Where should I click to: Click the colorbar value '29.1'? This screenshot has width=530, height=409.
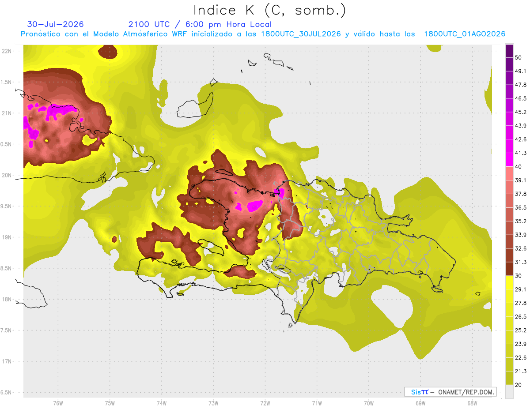521,289
